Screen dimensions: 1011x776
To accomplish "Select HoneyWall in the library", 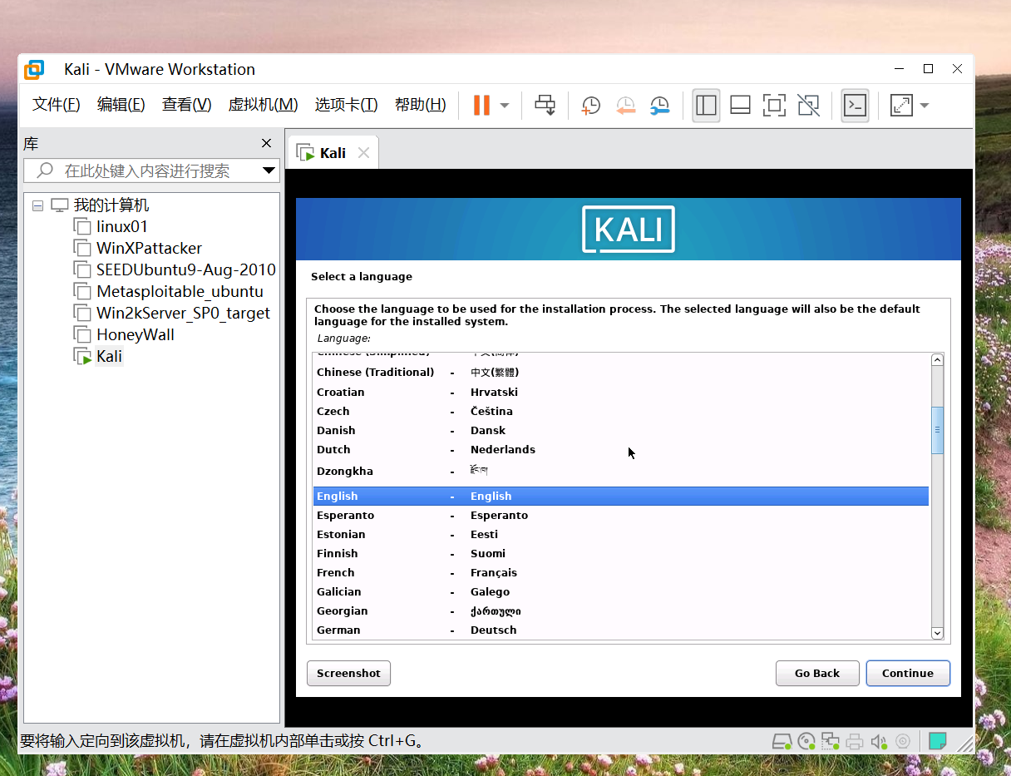I will coord(136,334).
